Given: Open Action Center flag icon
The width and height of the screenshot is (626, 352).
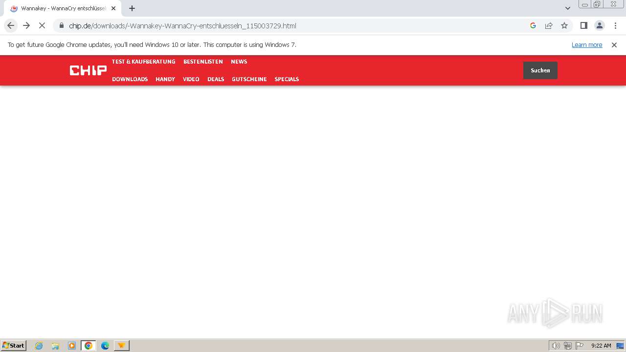Looking at the screenshot, I should [x=580, y=346].
